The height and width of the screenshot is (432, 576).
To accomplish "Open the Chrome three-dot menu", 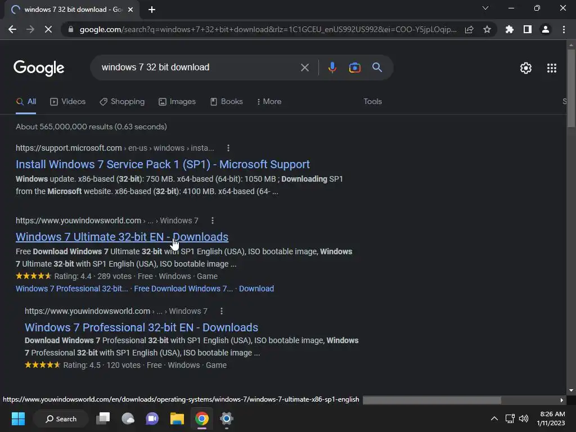I will coord(564,29).
